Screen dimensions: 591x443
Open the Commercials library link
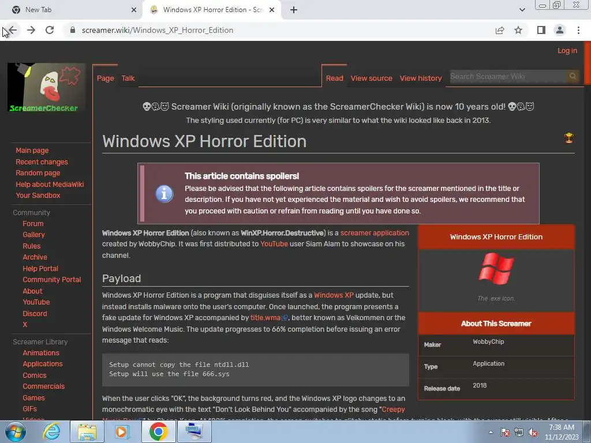(x=43, y=386)
